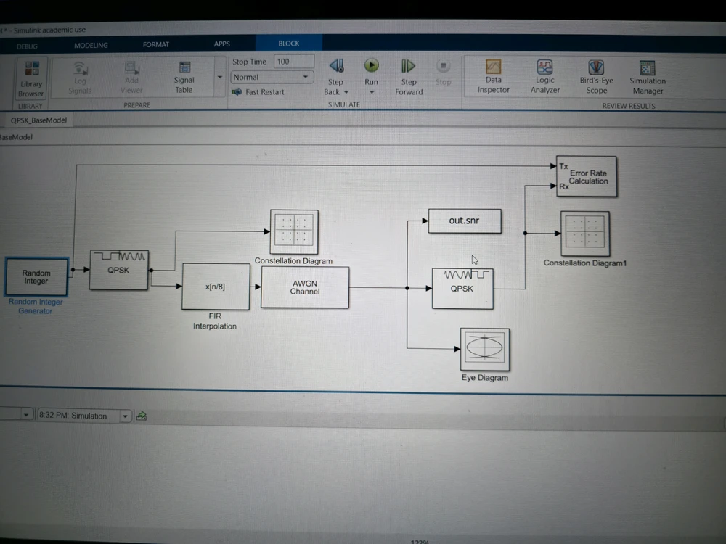Click the Stop Time input field
This screenshot has height=544, width=726.
point(293,62)
